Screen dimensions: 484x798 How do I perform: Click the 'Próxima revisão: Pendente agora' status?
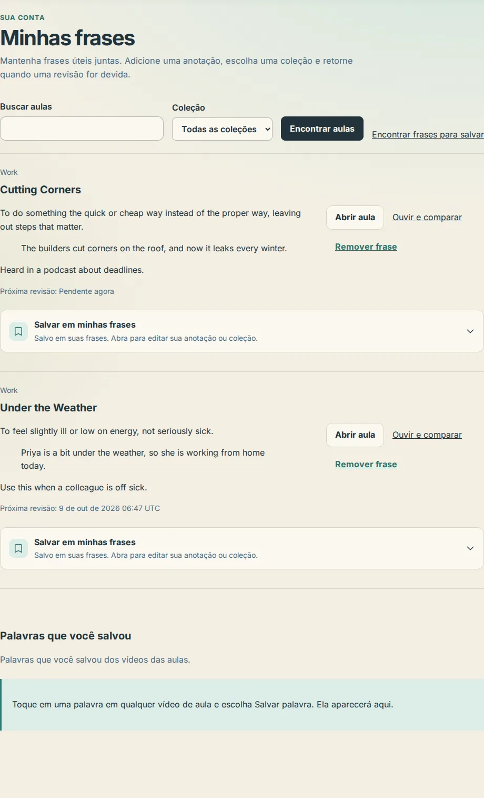[57, 291]
